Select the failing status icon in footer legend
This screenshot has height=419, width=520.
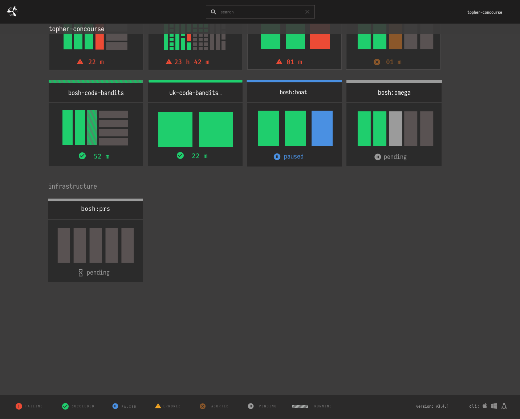point(19,406)
